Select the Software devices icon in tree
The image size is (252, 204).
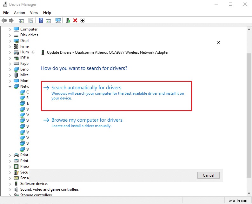tap(16, 184)
